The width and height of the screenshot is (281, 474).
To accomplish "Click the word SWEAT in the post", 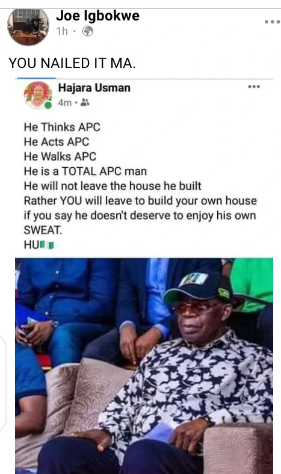I will [43, 230].
